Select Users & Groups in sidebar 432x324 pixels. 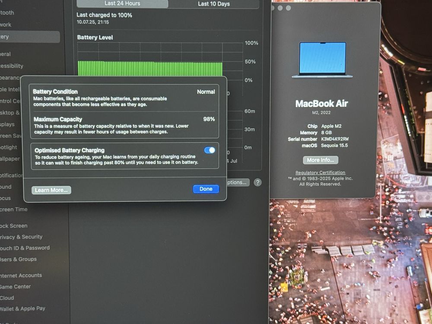19,259
